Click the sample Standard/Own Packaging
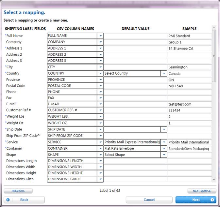 point(189,149)
